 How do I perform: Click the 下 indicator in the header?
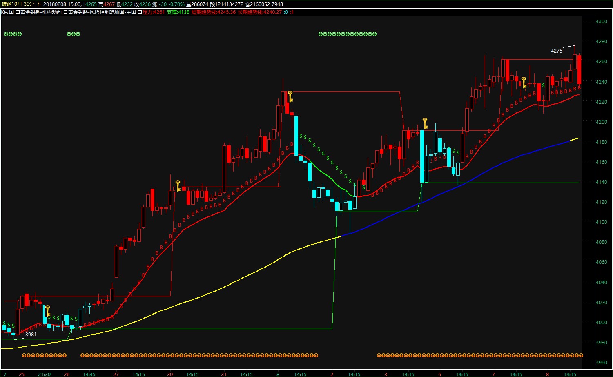click(38, 4)
